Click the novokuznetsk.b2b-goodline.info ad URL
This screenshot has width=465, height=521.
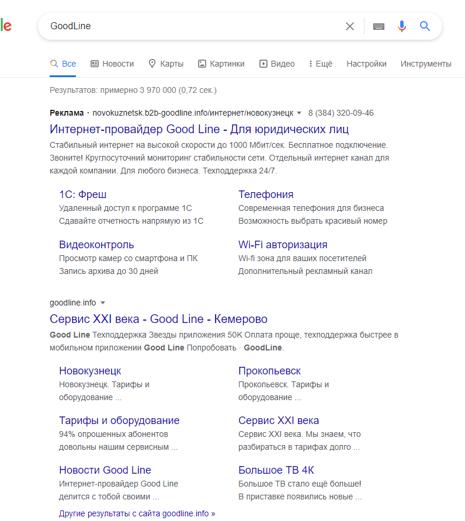coord(193,113)
